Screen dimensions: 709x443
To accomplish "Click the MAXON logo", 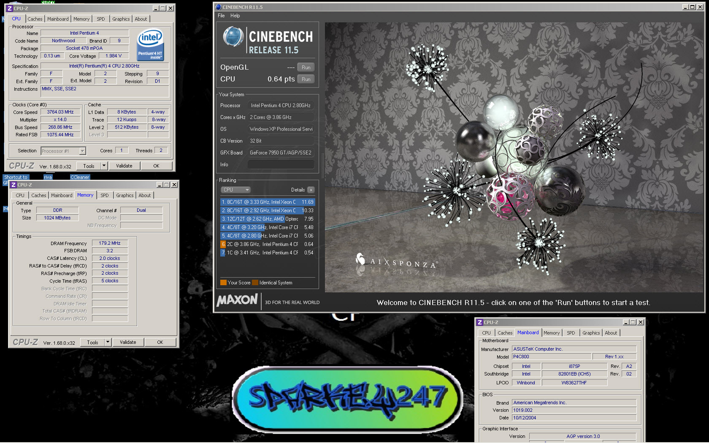I will pos(237,300).
